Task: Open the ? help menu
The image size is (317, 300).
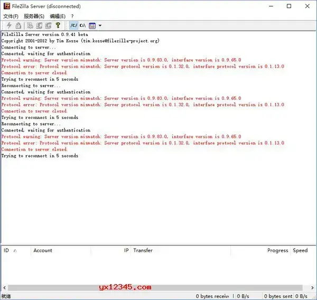Action: pyautogui.click(x=72, y=16)
